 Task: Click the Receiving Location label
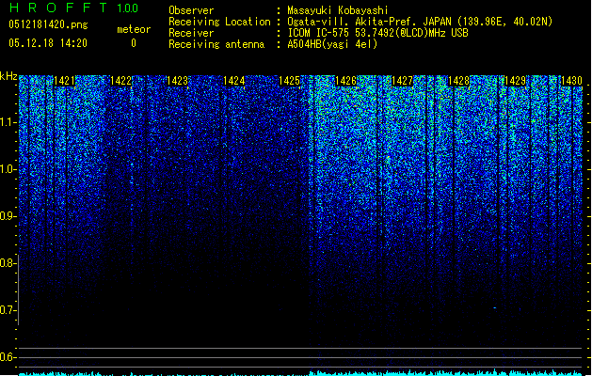[219, 22]
